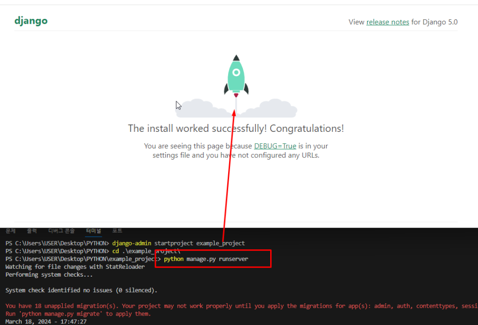This screenshot has width=478, height=325.
Task: Click the 'Performing system checks...' line
Action: point(49,275)
